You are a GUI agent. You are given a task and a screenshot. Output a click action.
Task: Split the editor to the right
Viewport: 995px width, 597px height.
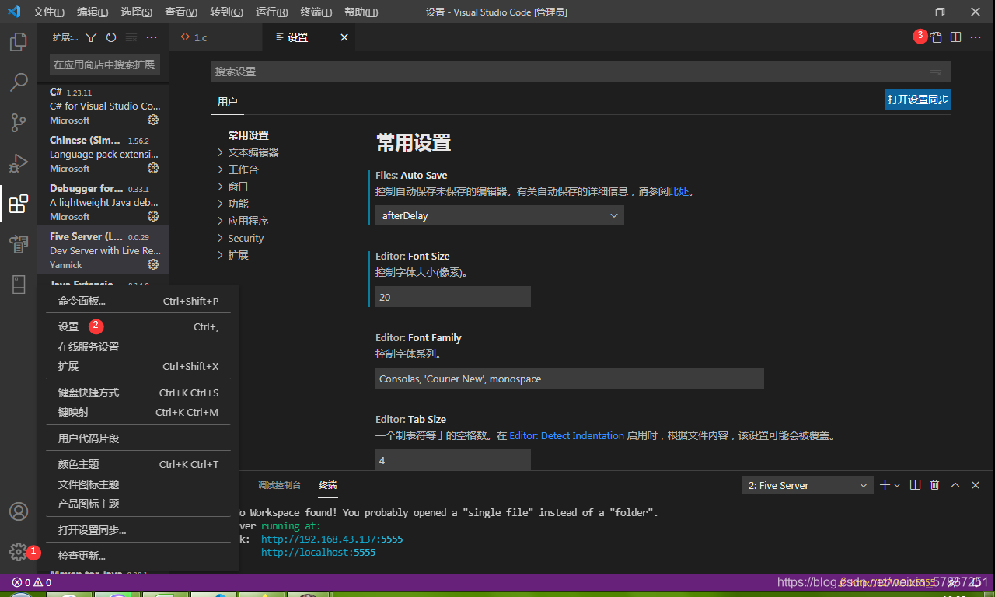click(x=956, y=37)
